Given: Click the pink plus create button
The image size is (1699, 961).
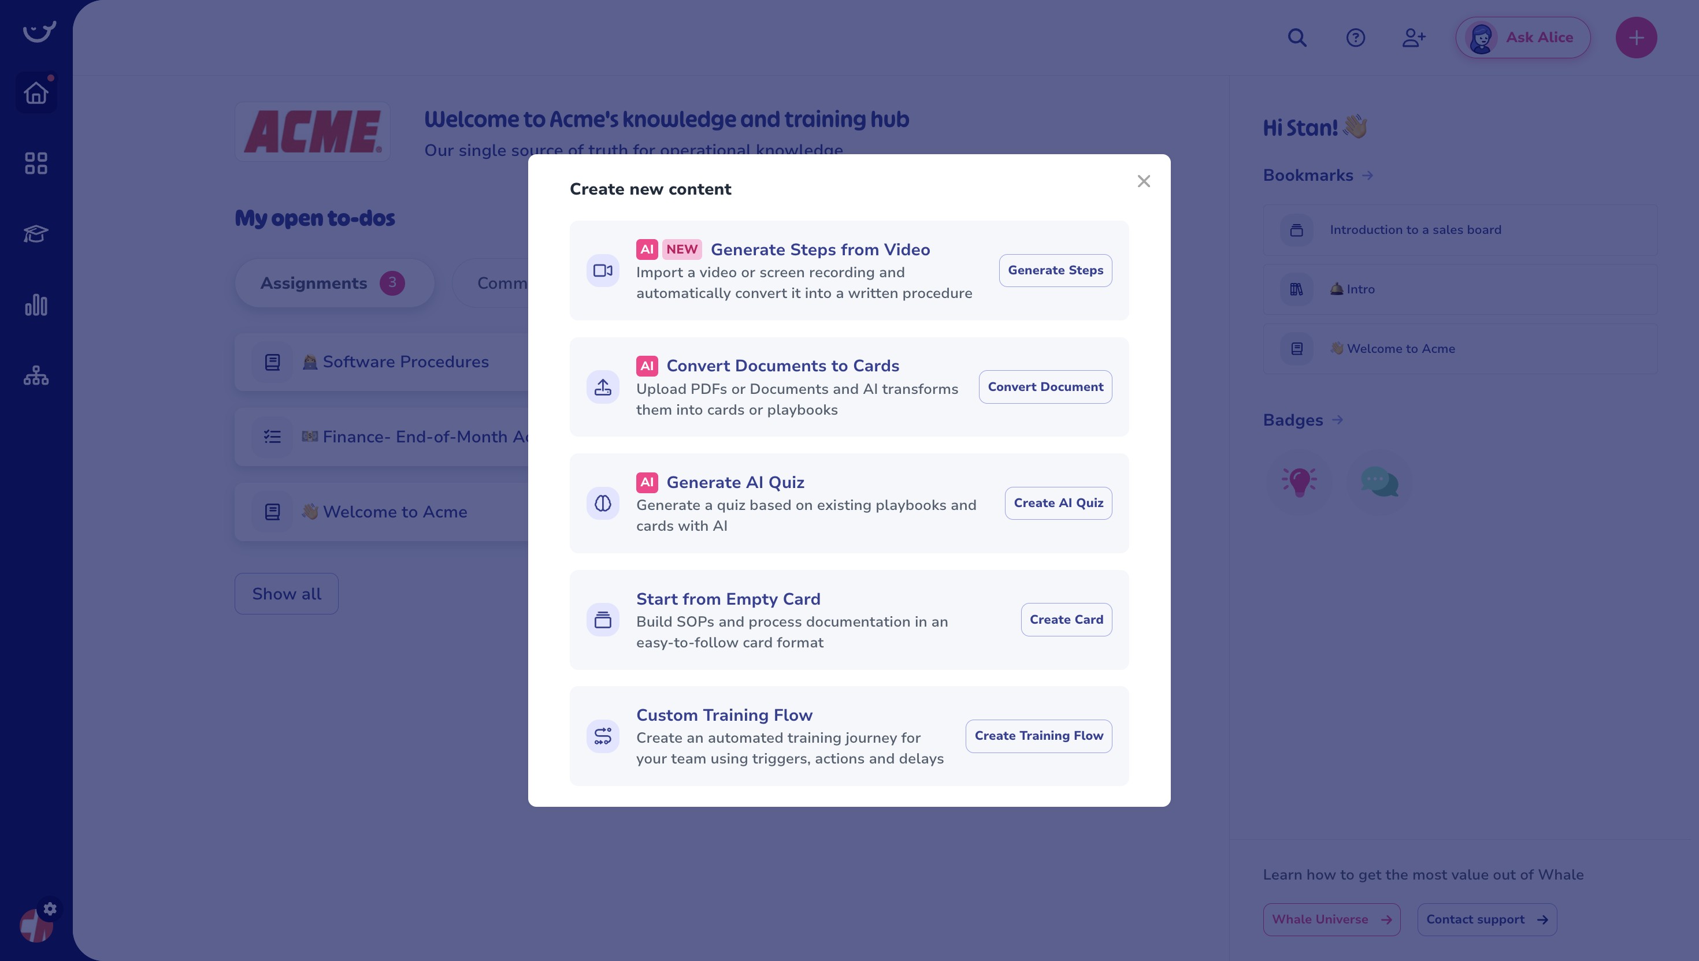Looking at the screenshot, I should 1635,38.
